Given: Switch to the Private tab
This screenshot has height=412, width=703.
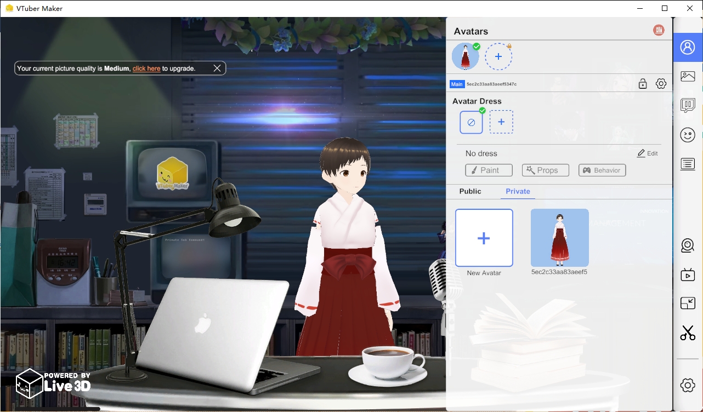Looking at the screenshot, I should [x=517, y=191].
